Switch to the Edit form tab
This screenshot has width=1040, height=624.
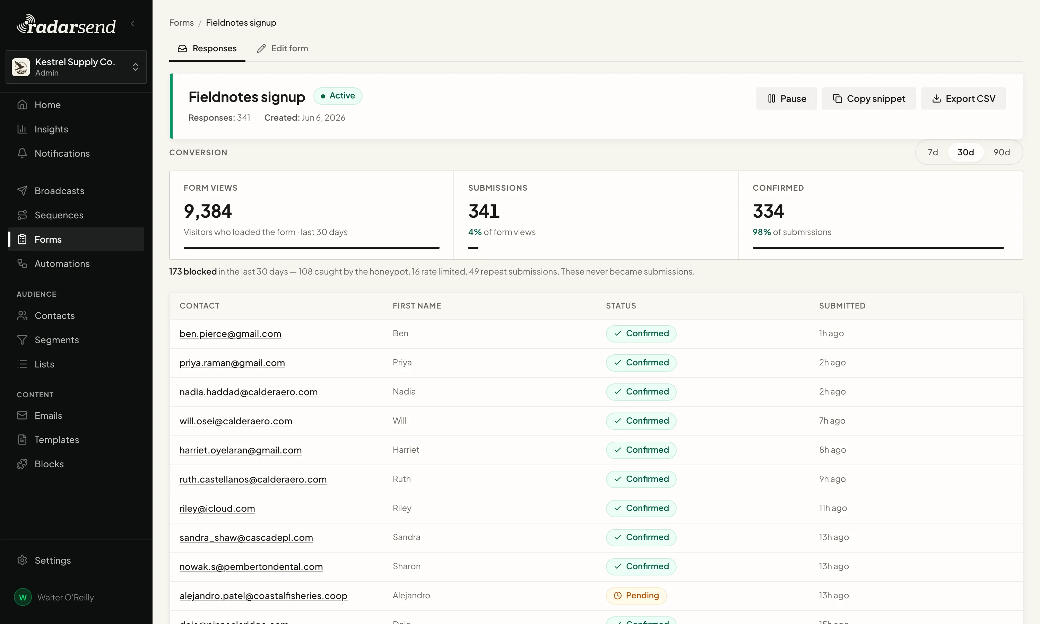[283, 48]
